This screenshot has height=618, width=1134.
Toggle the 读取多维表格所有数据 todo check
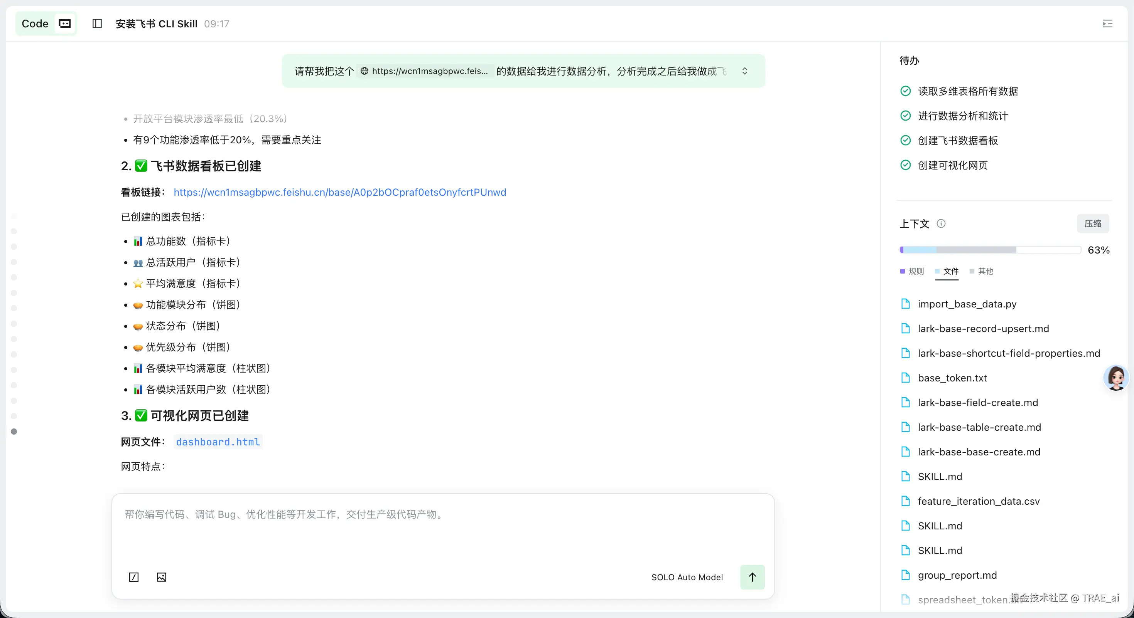pos(906,91)
